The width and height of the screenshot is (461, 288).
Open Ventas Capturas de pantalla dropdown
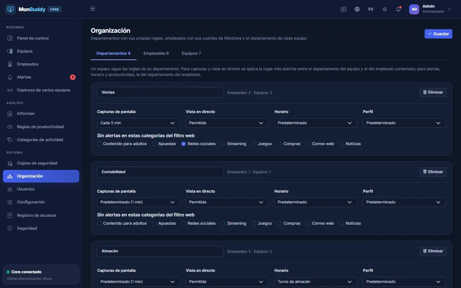139,123
